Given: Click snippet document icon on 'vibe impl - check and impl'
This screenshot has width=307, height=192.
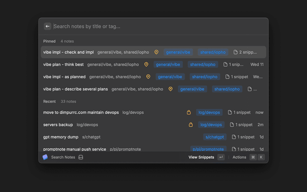Looking at the screenshot, I should coord(236,52).
